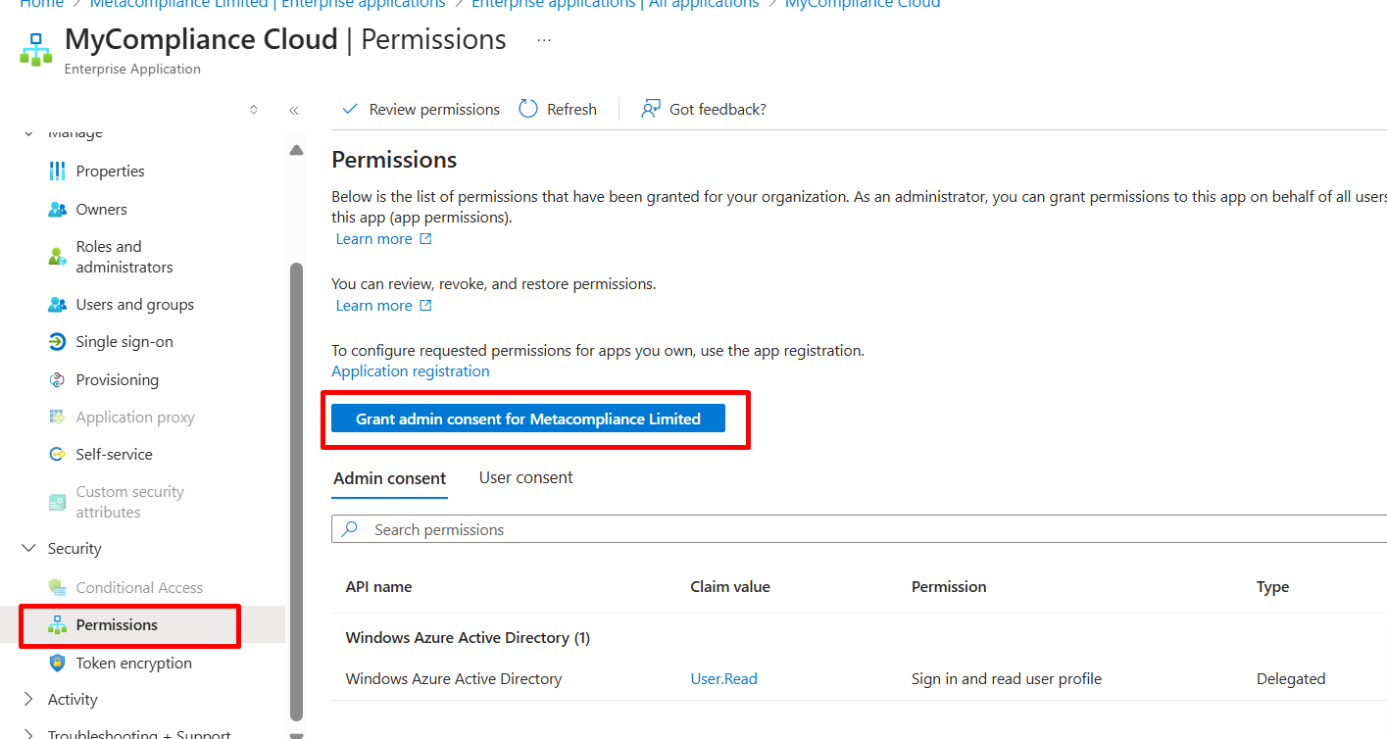Collapse the Security section chevron

(x=28, y=549)
